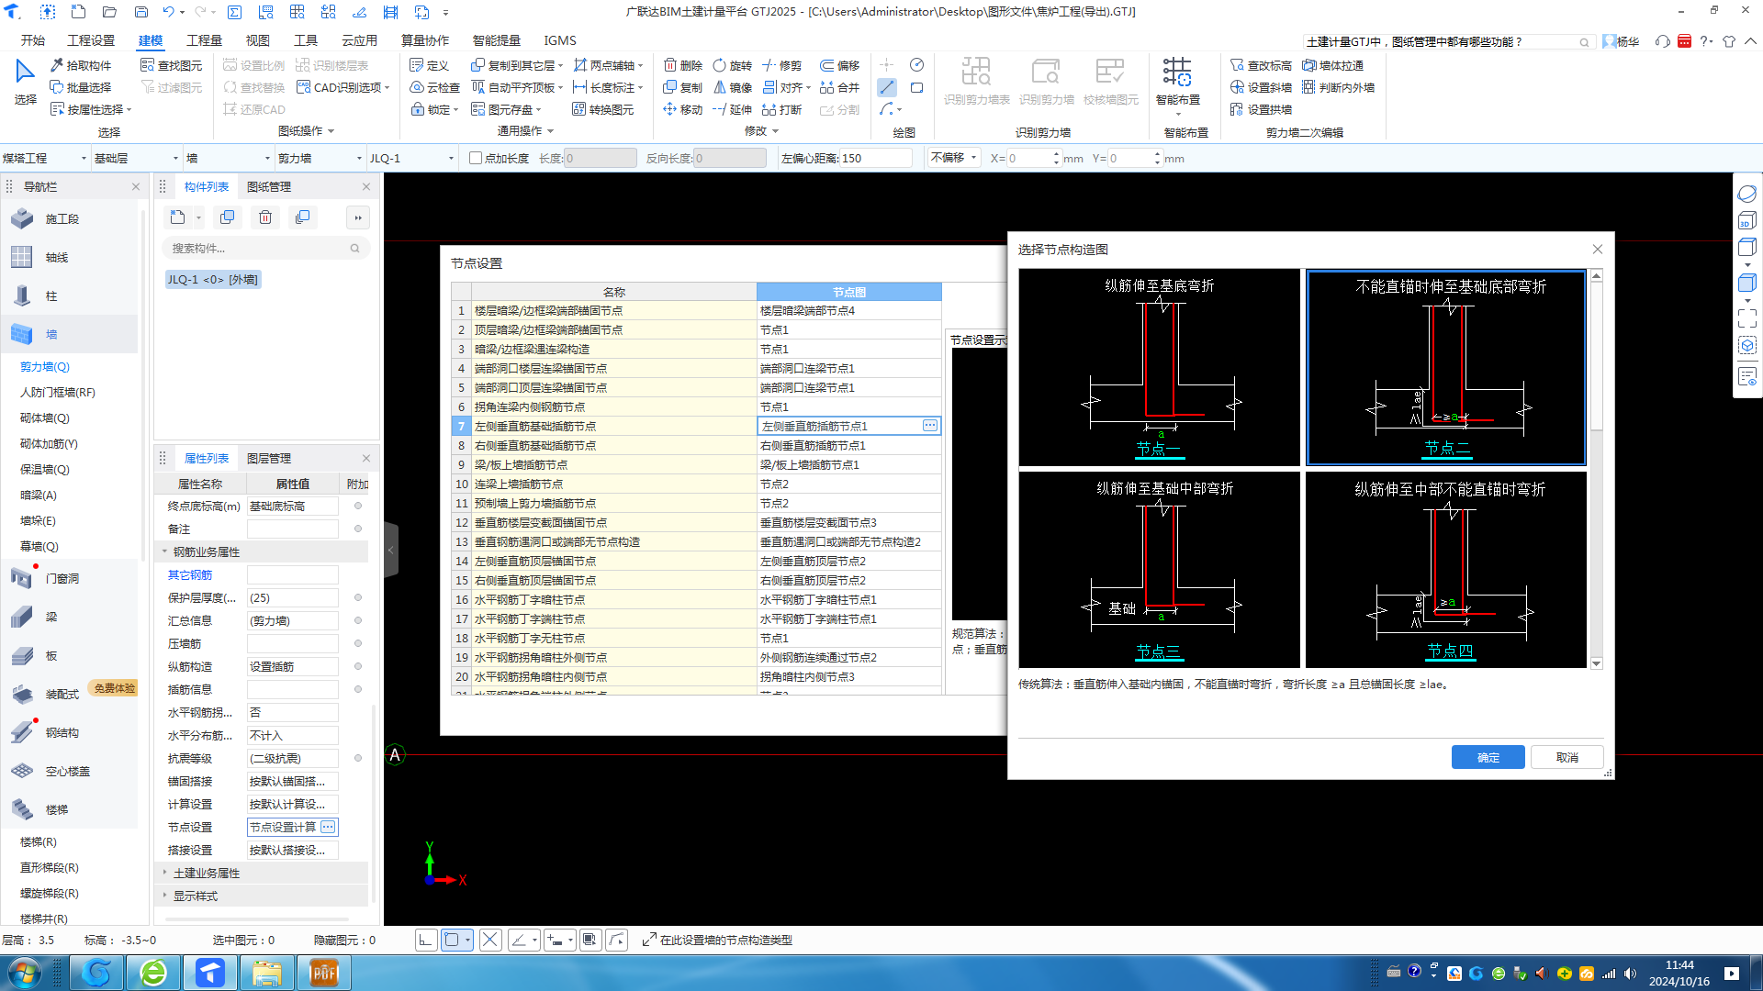Run the 云检查 cloud check
1763x991 pixels.
tap(434, 87)
